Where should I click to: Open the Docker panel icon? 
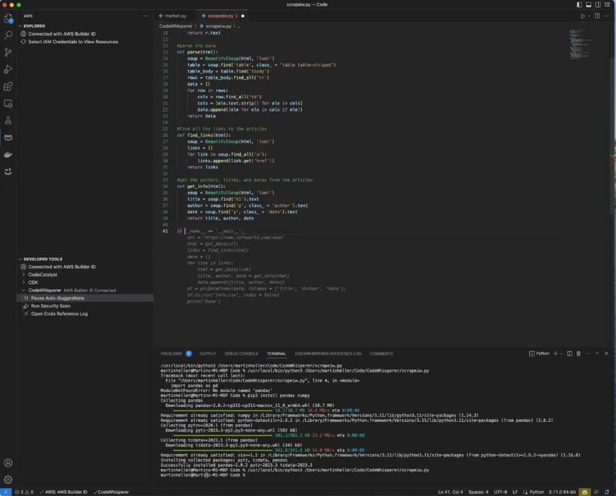8,154
